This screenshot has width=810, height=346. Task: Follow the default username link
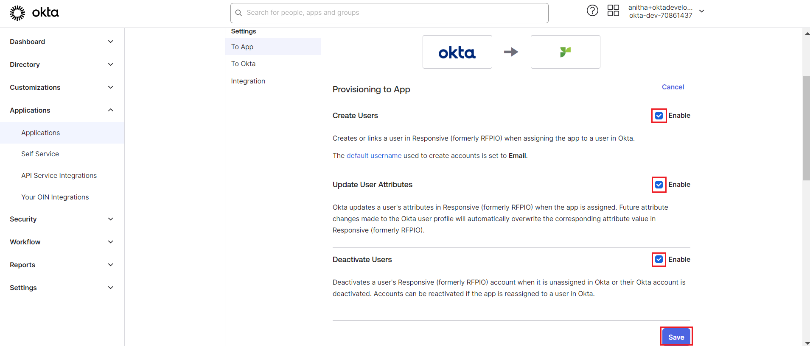pos(374,155)
